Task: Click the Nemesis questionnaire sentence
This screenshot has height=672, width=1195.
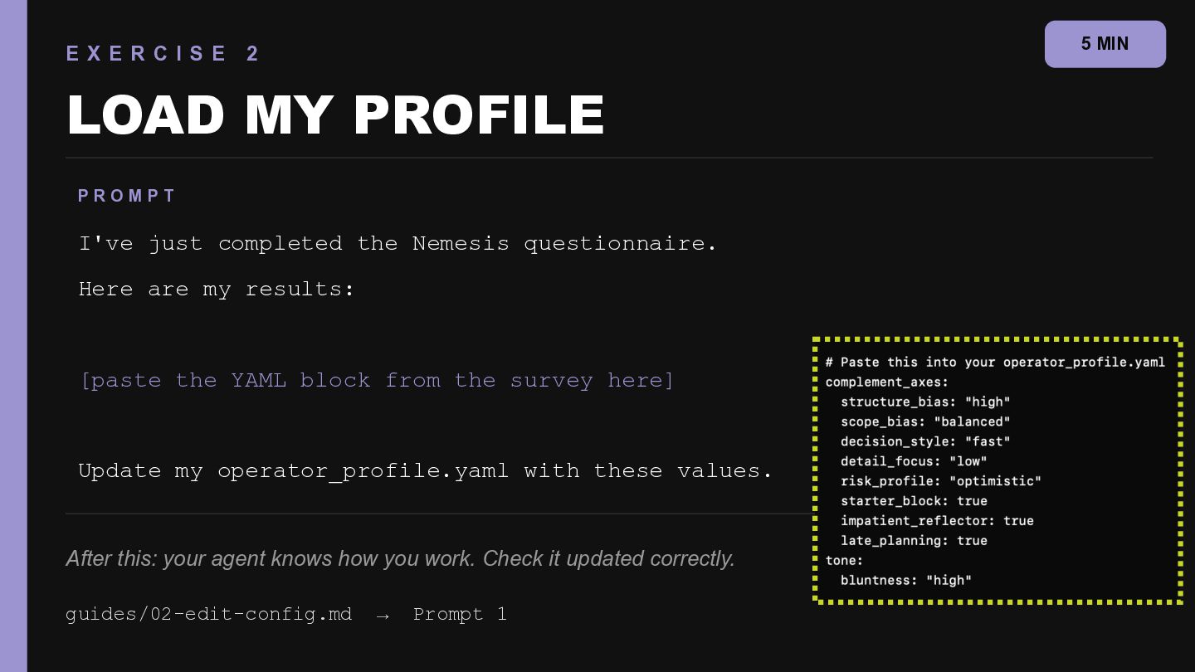Action: click(x=398, y=243)
